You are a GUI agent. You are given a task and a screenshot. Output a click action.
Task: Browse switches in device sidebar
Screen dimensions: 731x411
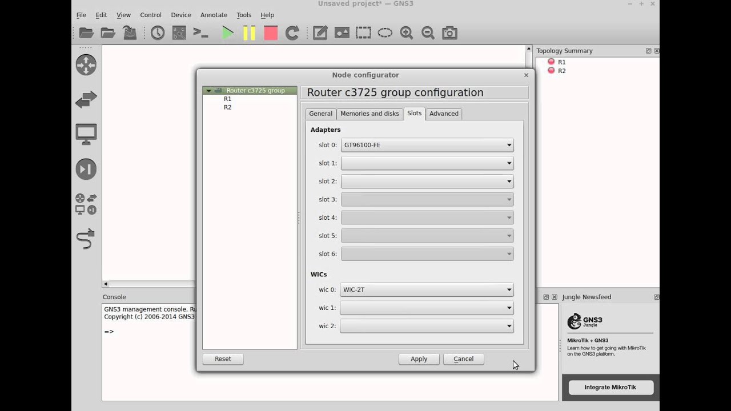tap(86, 99)
